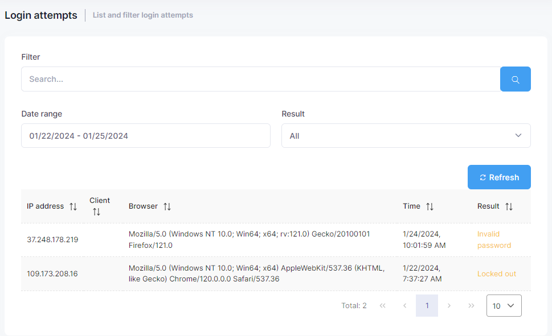Go to previous page chevron
The width and height of the screenshot is (552, 336).
tap(405, 306)
